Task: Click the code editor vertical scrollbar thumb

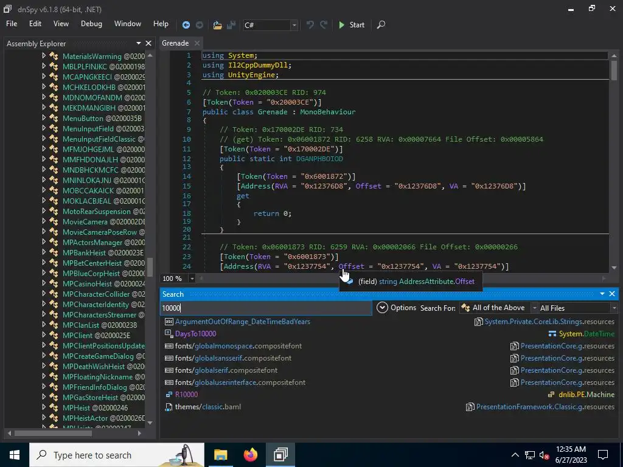Action: tap(614, 71)
